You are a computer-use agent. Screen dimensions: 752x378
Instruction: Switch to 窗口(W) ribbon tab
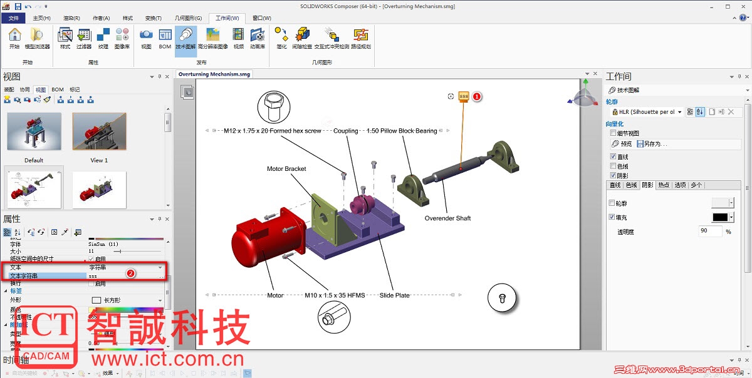pos(262,18)
